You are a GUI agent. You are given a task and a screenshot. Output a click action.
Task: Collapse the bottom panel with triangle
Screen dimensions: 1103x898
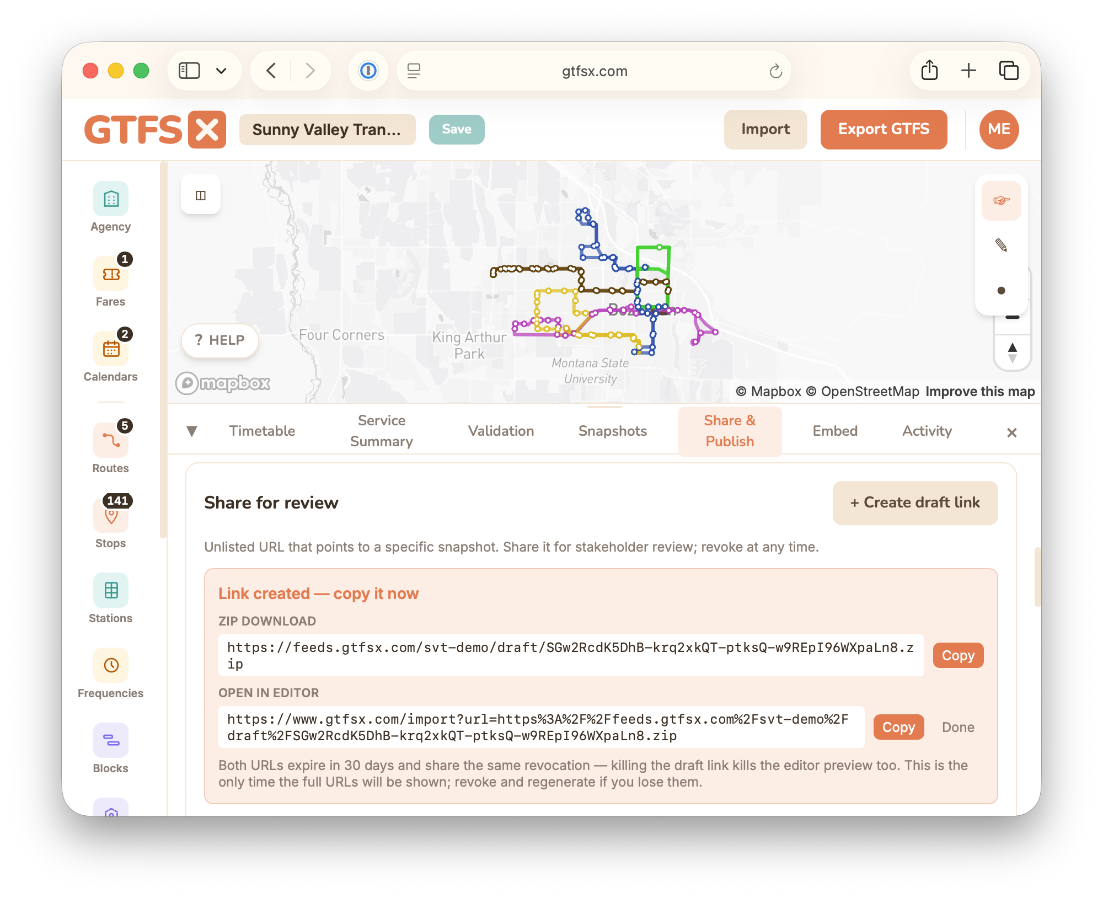pyautogui.click(x=191, y=431)
